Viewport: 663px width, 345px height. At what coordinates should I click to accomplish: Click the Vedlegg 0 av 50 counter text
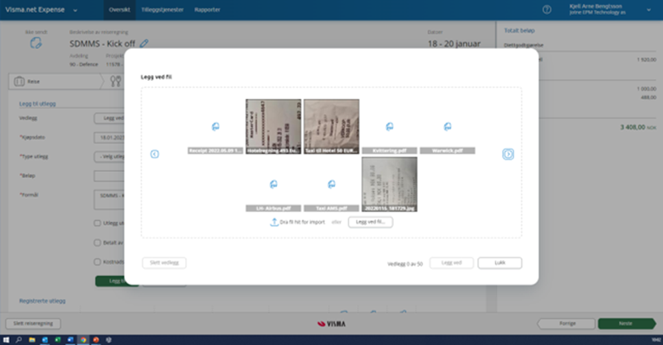[405, 264]
